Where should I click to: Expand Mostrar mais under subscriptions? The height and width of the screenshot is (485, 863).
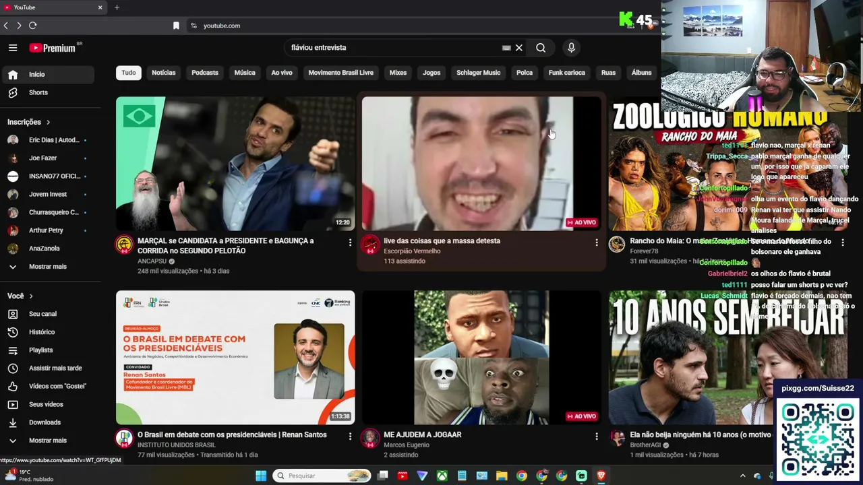(x=47, y=267)
